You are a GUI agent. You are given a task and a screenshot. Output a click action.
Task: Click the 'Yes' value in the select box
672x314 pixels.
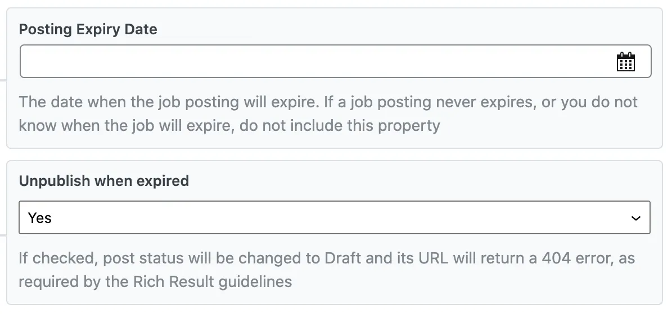pyautogui.click(x=39, y=218)
